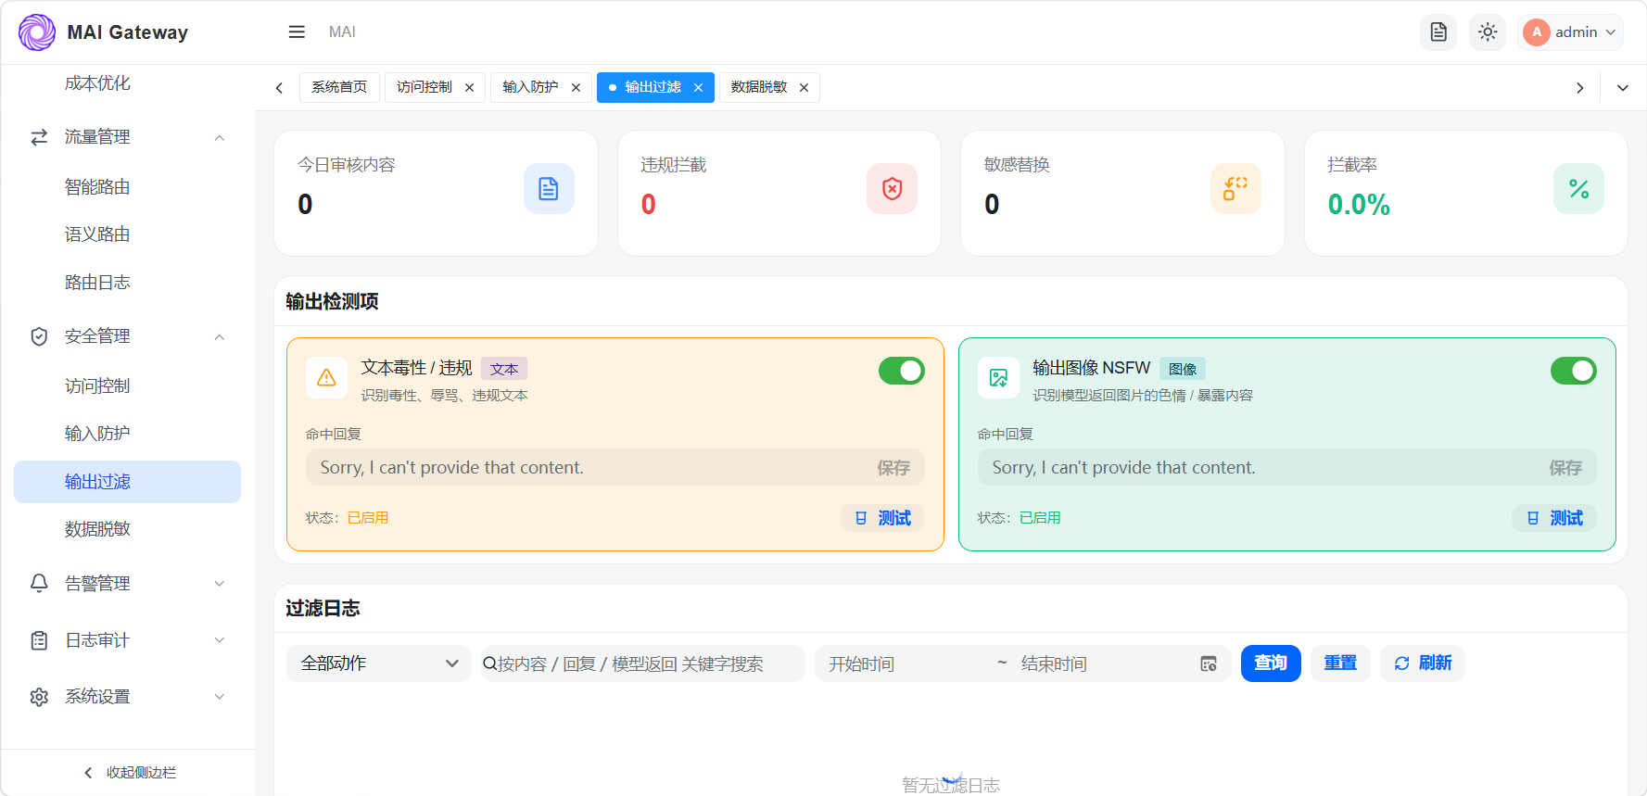Open the documentation file icon in header
Screen dimensions: 1647x796
(x=1438, y=32)
